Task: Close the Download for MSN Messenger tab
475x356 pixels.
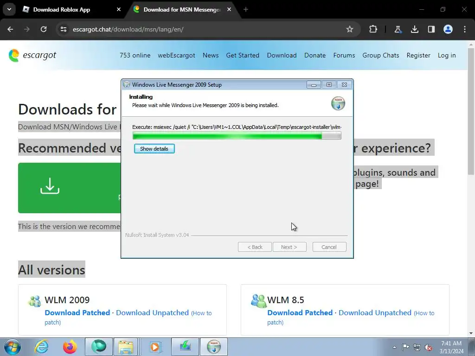Action: pos(229,9)
